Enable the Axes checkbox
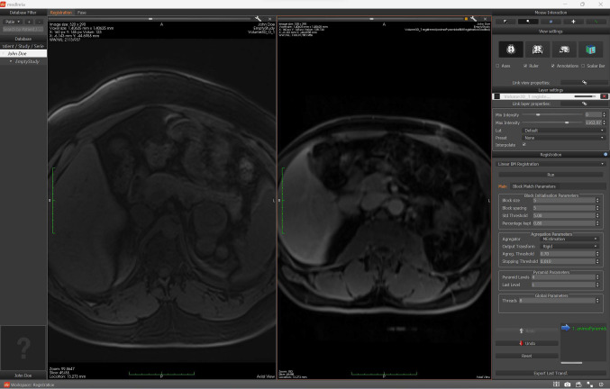 tap(497, 66)
